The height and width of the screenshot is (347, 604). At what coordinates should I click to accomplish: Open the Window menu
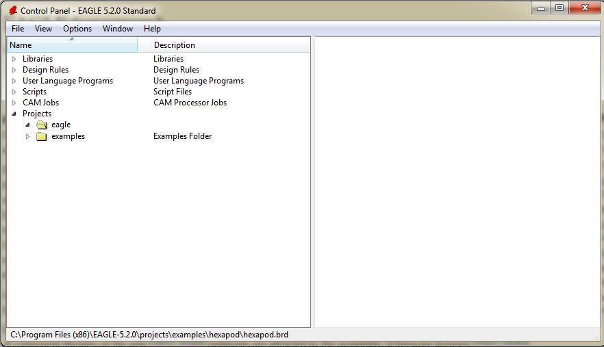pyautogui.click(x=118, y=29)
